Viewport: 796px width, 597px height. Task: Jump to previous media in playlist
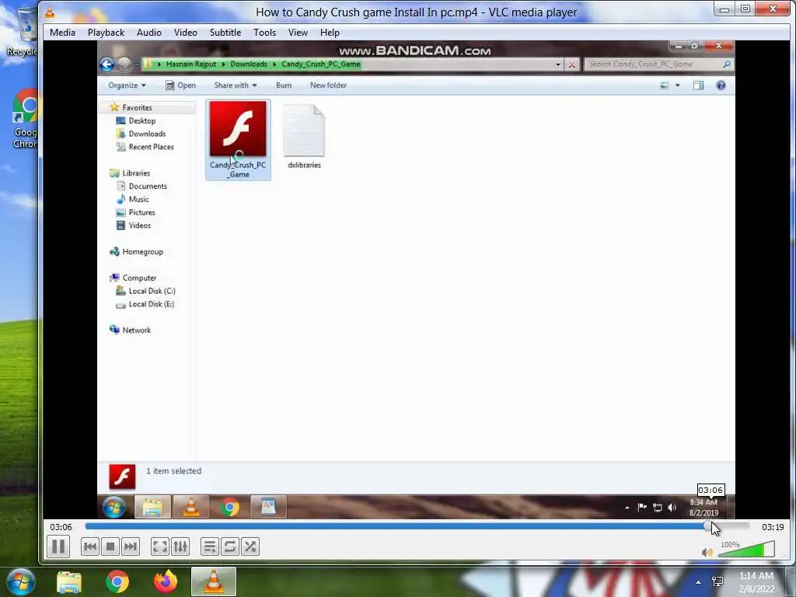90,546
